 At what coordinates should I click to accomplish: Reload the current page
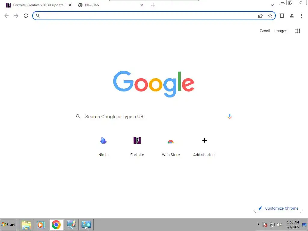26,16
